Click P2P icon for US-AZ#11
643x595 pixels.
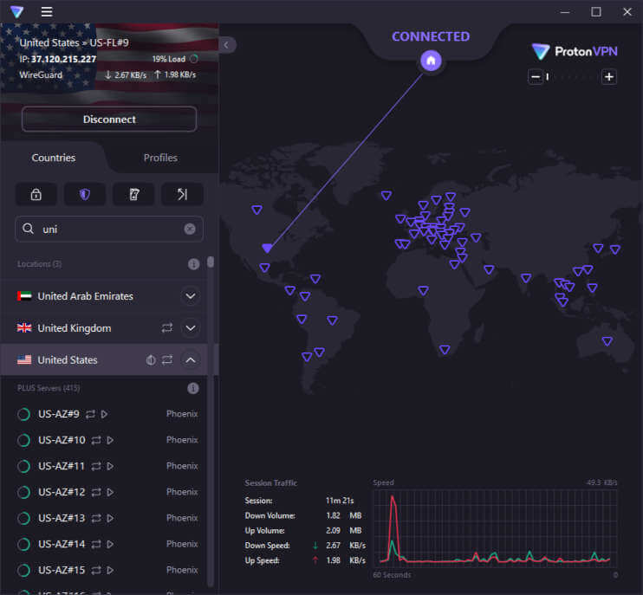coord(96,466)
